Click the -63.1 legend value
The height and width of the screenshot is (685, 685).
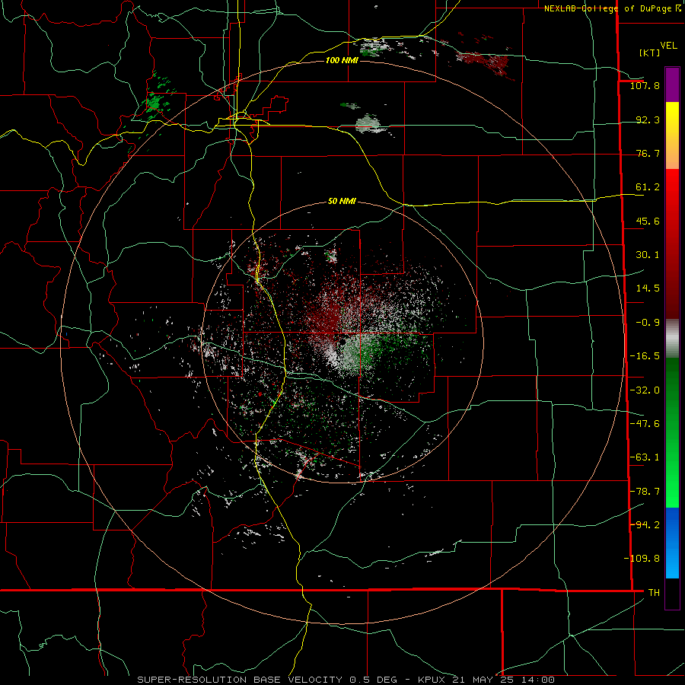(x=645, y=457)
